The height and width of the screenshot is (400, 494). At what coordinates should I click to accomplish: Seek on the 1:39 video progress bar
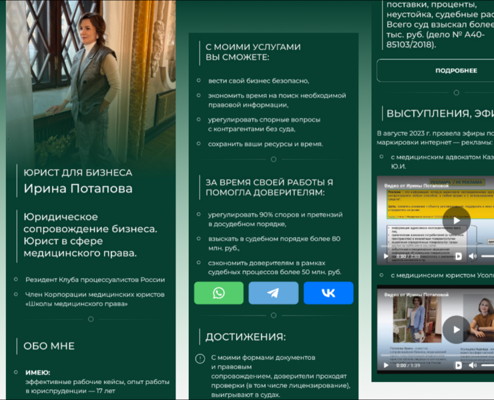[437, 355]
